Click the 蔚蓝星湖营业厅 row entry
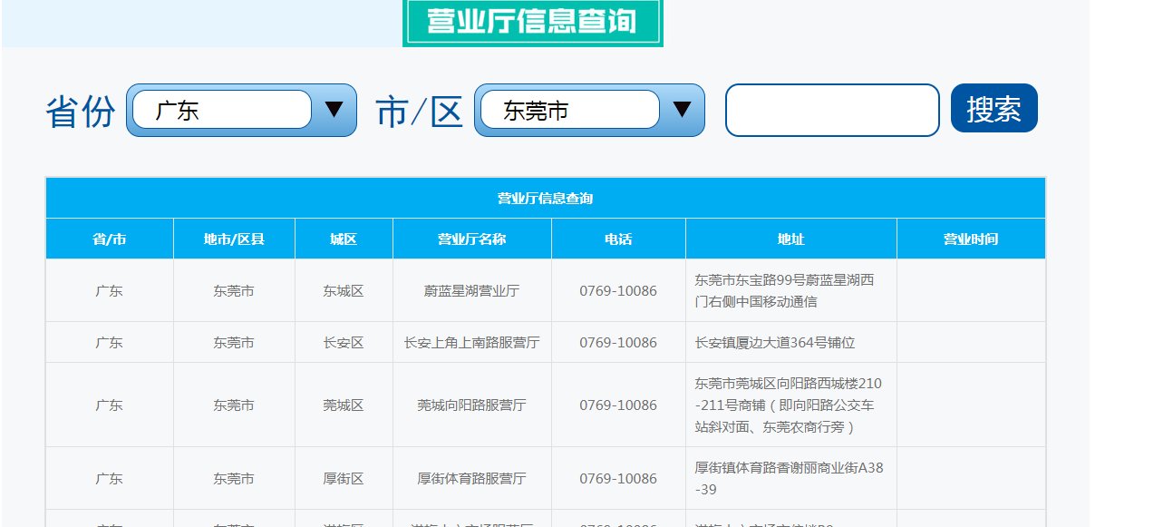Screen dimensions: 1173x527 point(470,289)
